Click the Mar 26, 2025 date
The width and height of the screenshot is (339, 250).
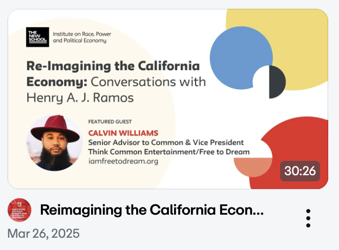click(44, 234)
